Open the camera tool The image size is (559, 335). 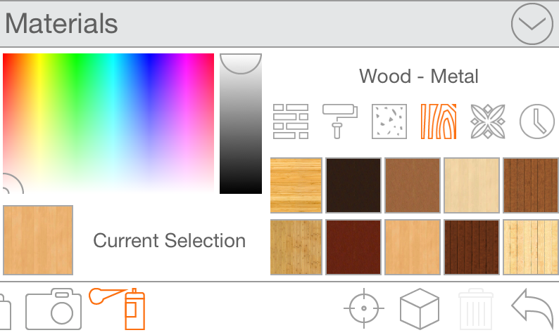click(x=54, y=308)
